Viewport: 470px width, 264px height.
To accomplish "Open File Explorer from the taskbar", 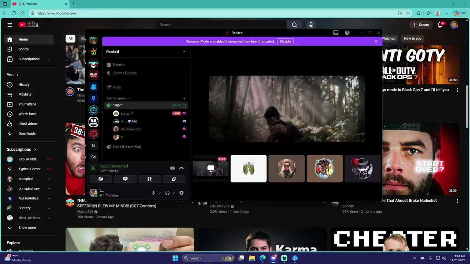I will click(252, 258).
